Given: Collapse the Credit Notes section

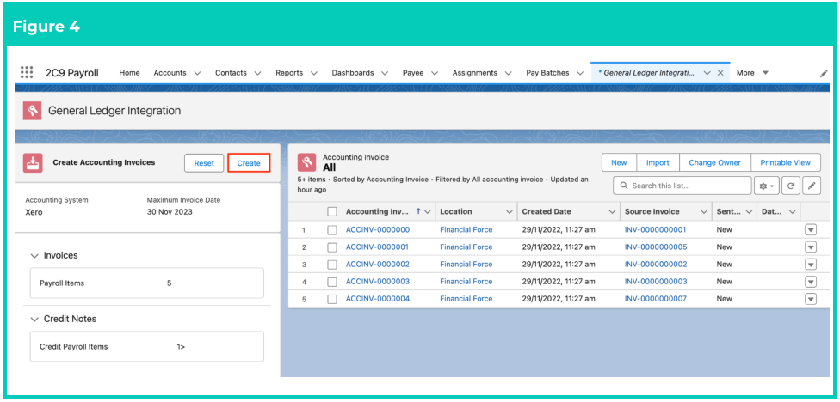Looking at the screenshot, I should pos(34,320).
